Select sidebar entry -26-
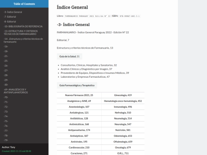Viewport: 207px width, 155px height. [x=6, y=66]
